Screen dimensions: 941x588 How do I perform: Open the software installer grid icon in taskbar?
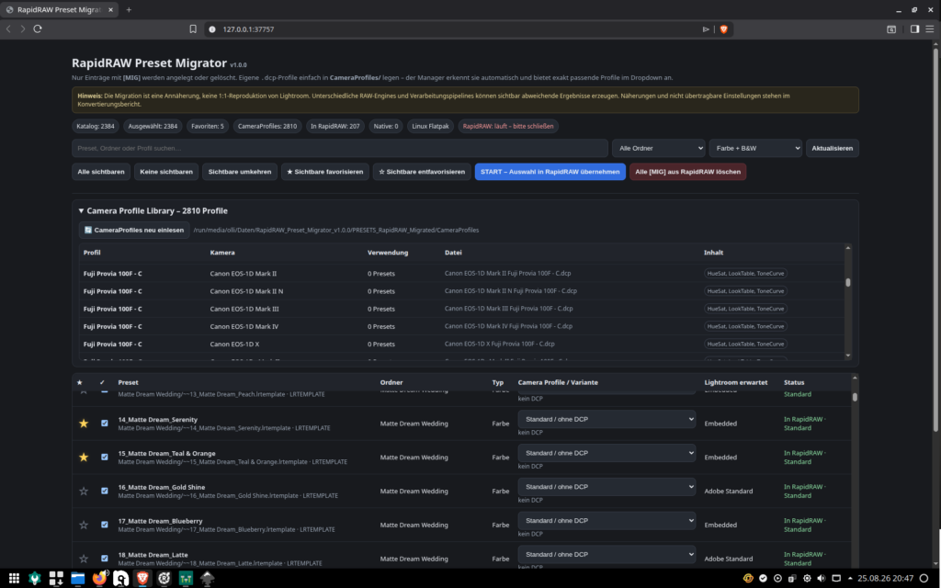click(x=56, y=579)
